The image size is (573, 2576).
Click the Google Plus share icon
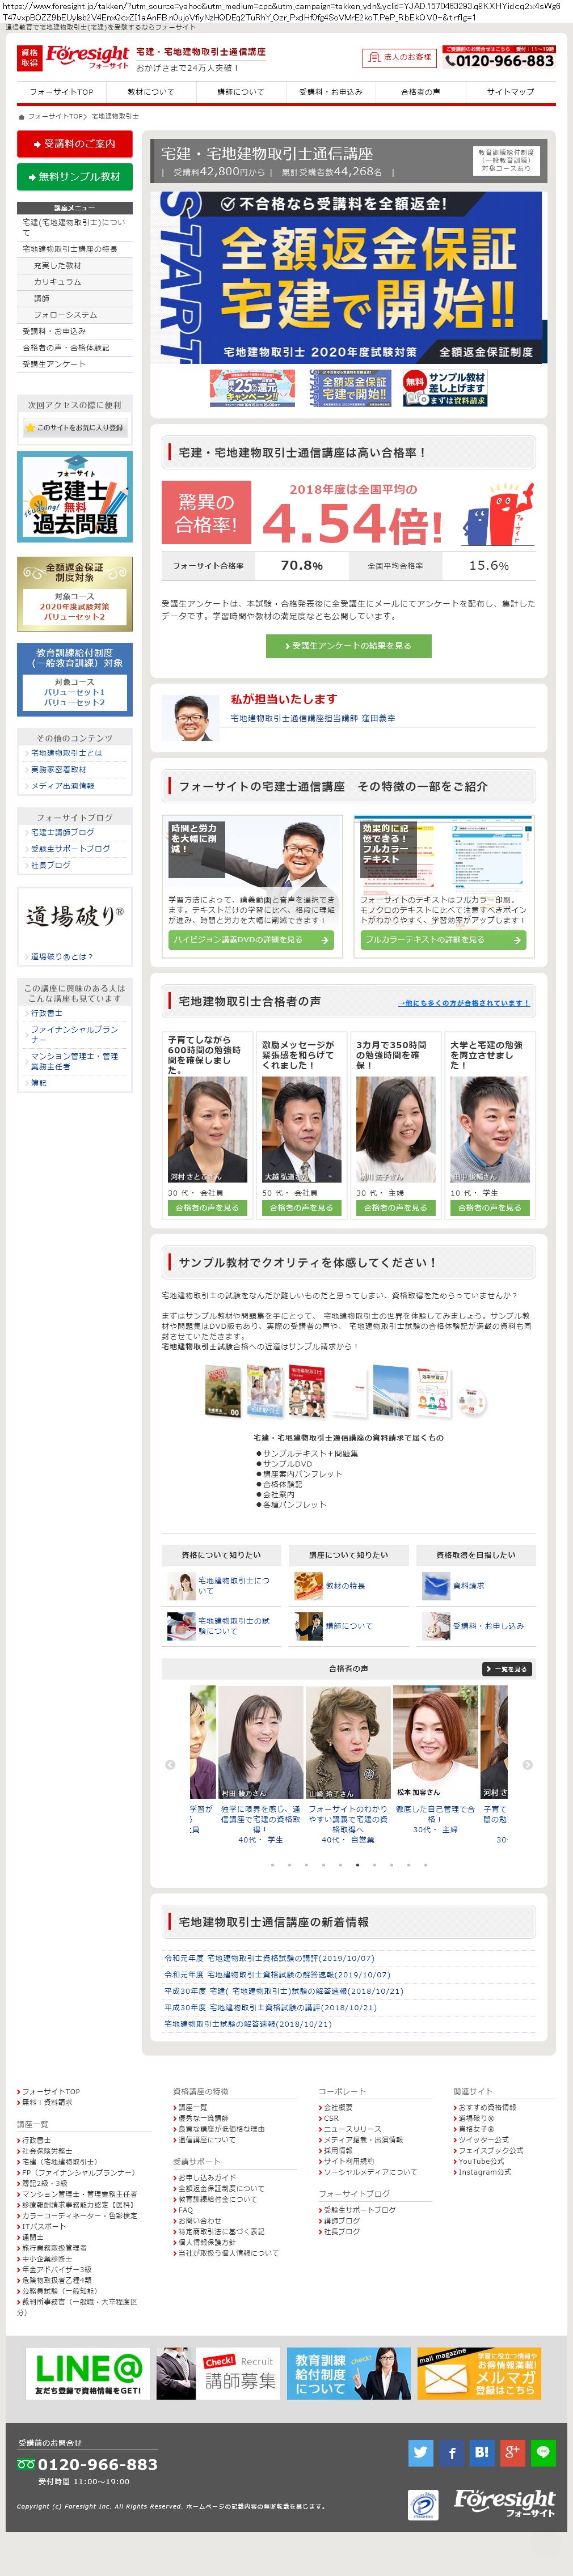(x=512, y=2451)
